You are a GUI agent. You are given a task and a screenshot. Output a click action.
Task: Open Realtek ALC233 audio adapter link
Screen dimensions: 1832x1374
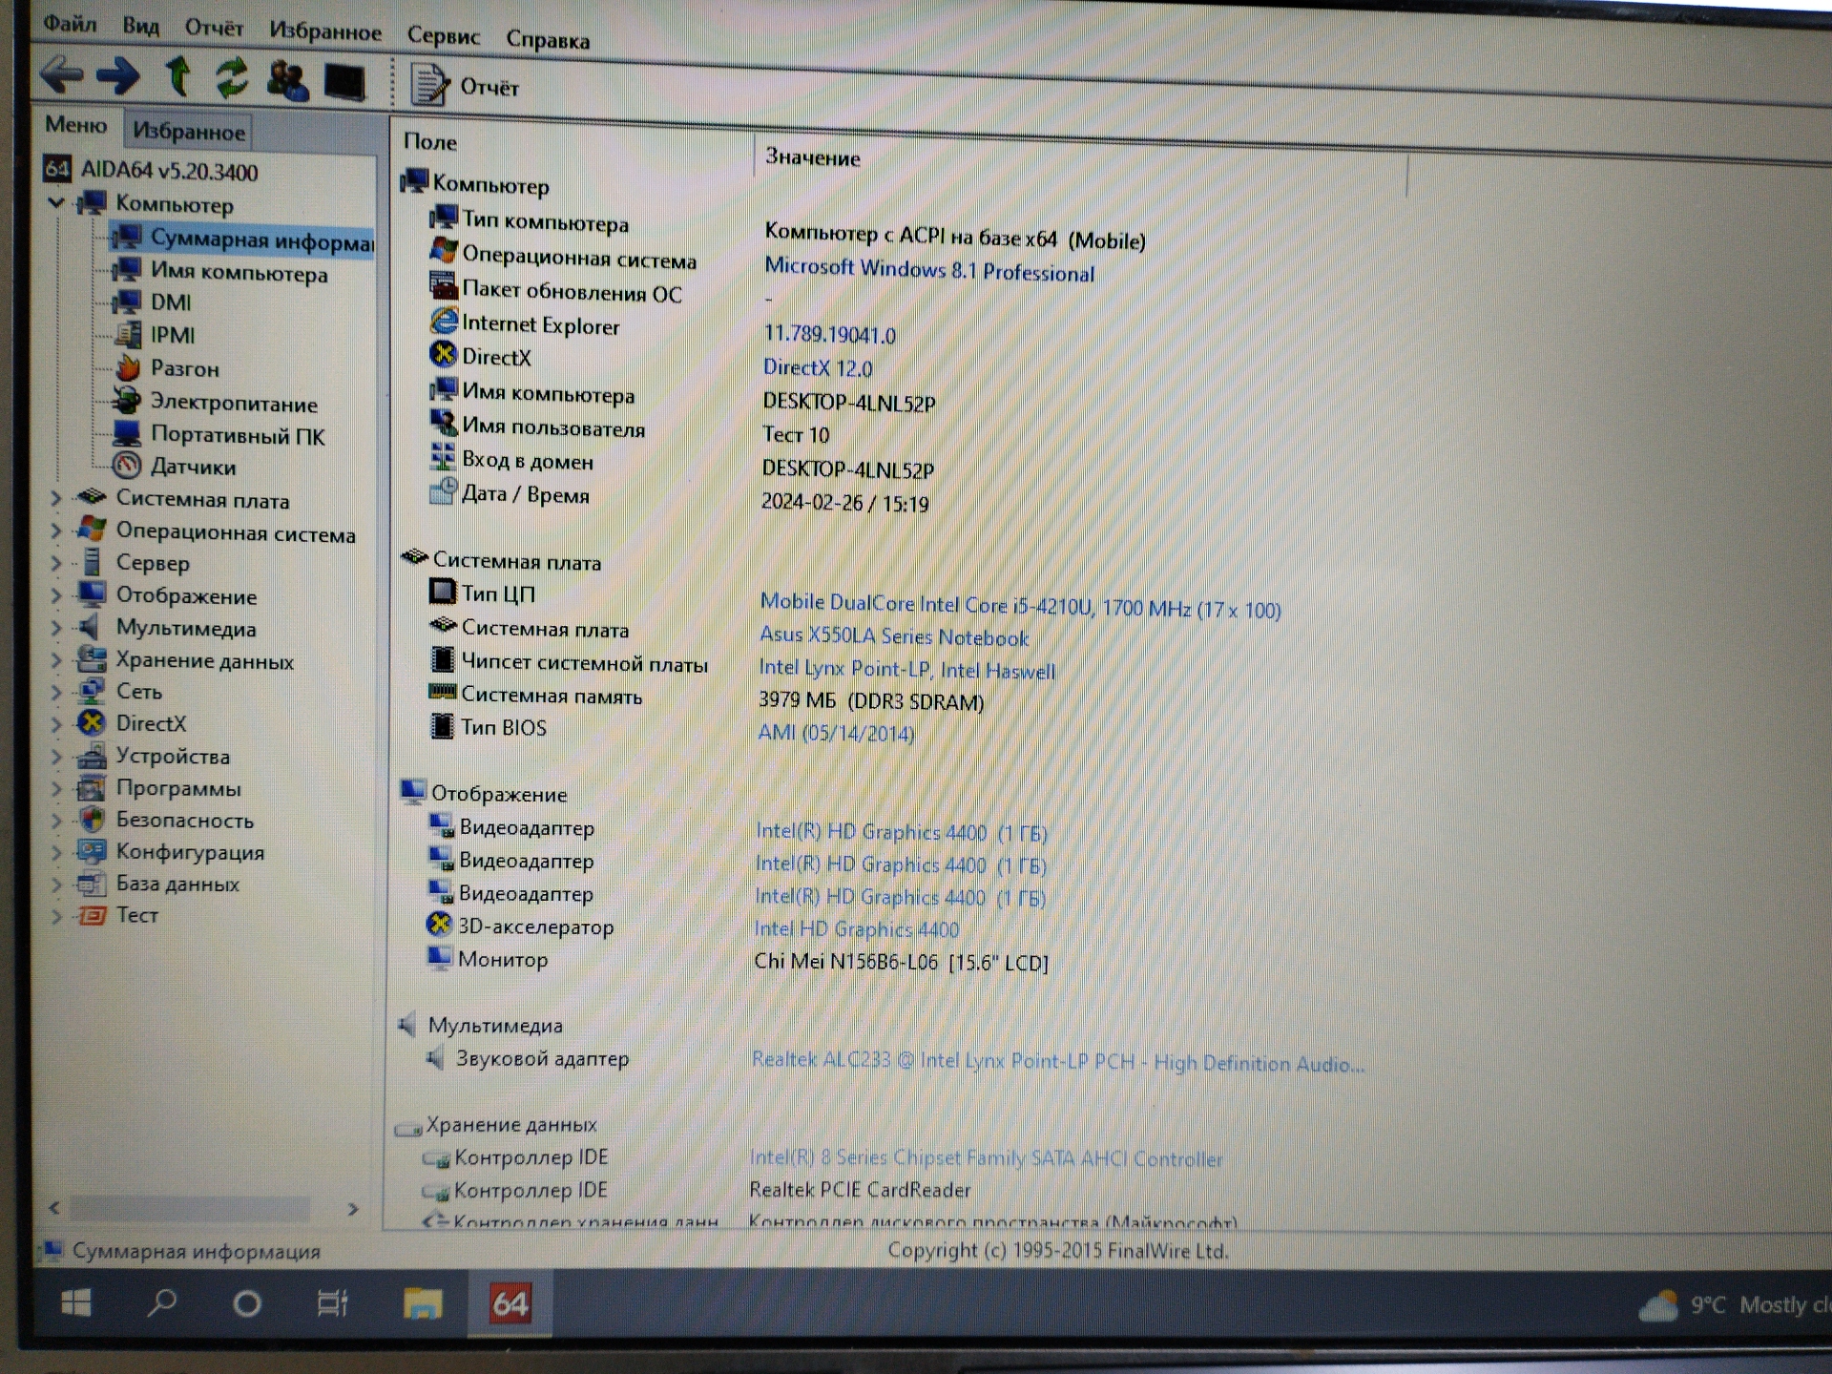pyautogui.click(x=1058, y=1062)
